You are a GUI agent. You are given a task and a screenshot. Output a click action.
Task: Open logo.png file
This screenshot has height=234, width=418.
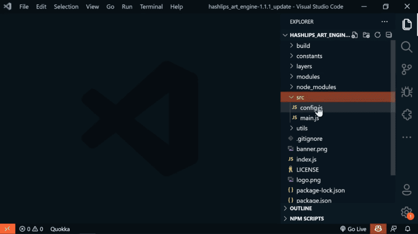click(338, 180)
